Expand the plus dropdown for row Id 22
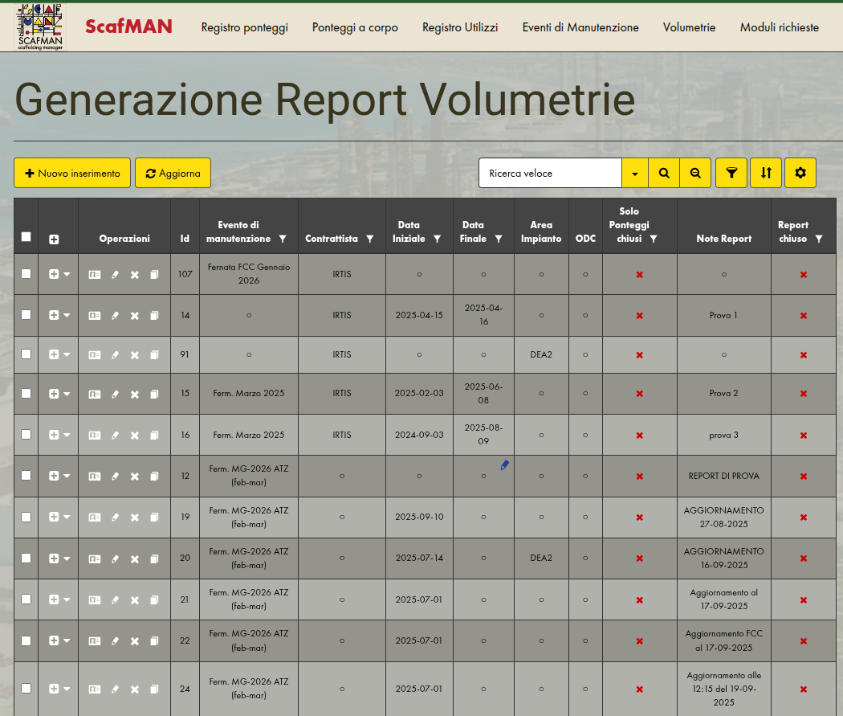Viewport: 843px width, 716px height. [59, 640]
